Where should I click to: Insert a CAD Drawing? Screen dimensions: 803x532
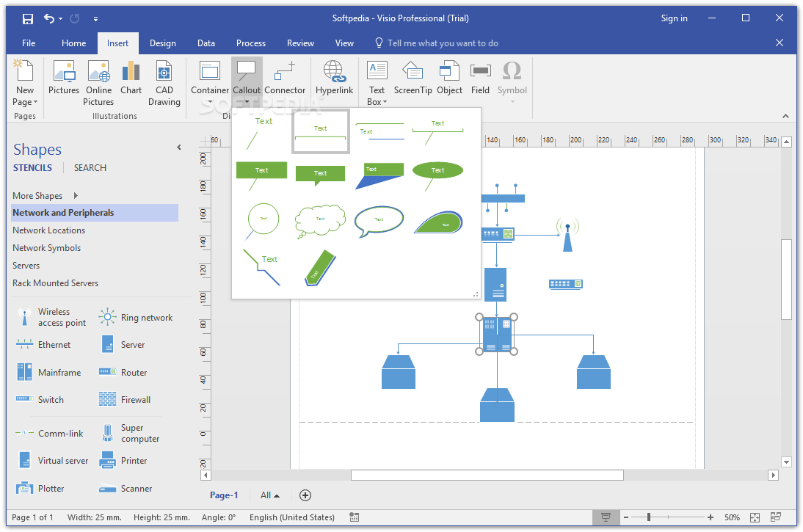click(x=164, y=84)
